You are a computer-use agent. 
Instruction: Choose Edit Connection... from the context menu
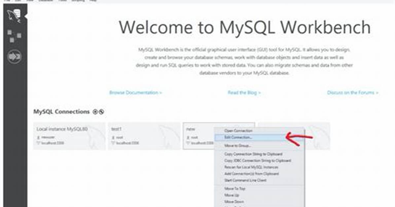click(259, 137)
